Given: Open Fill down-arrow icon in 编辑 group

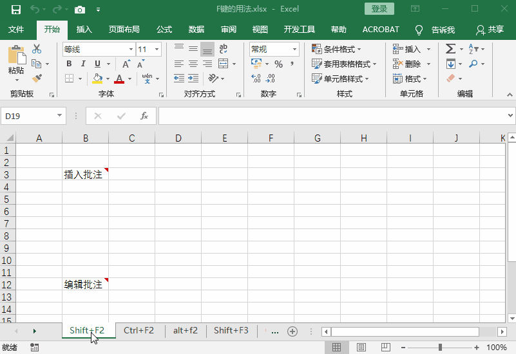Looking at the screenshot, I should point(451,64).
